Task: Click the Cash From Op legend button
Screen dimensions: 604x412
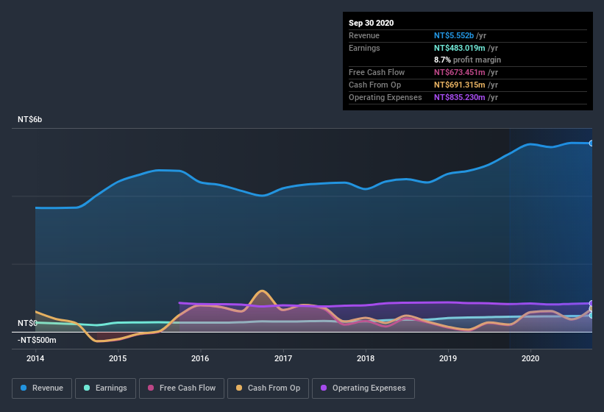Action: point(269,388)
